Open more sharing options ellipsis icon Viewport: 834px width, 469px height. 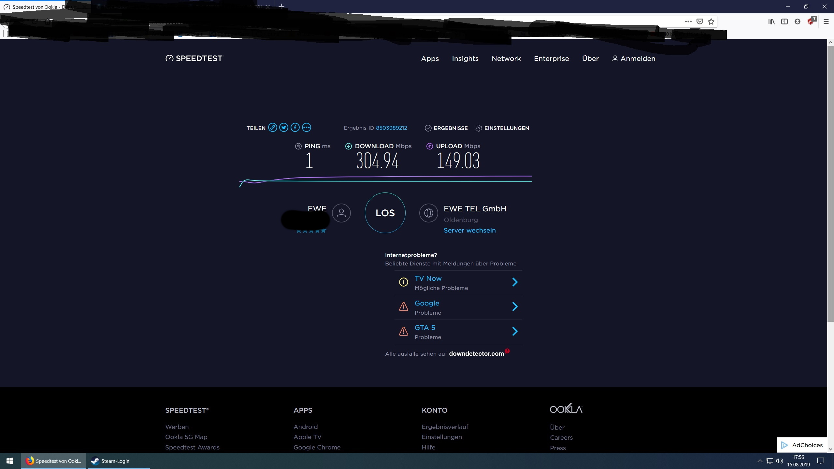click(307, 127)
